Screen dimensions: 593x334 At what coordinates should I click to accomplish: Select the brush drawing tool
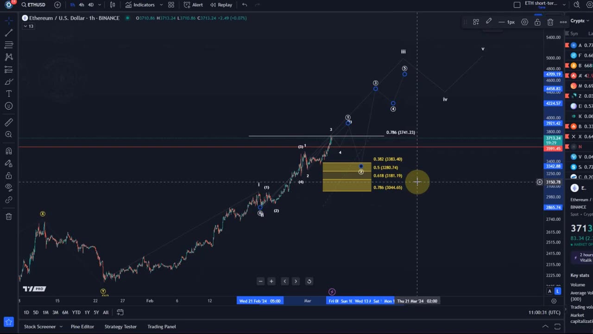pyautogui.click(x=9, y=82)
